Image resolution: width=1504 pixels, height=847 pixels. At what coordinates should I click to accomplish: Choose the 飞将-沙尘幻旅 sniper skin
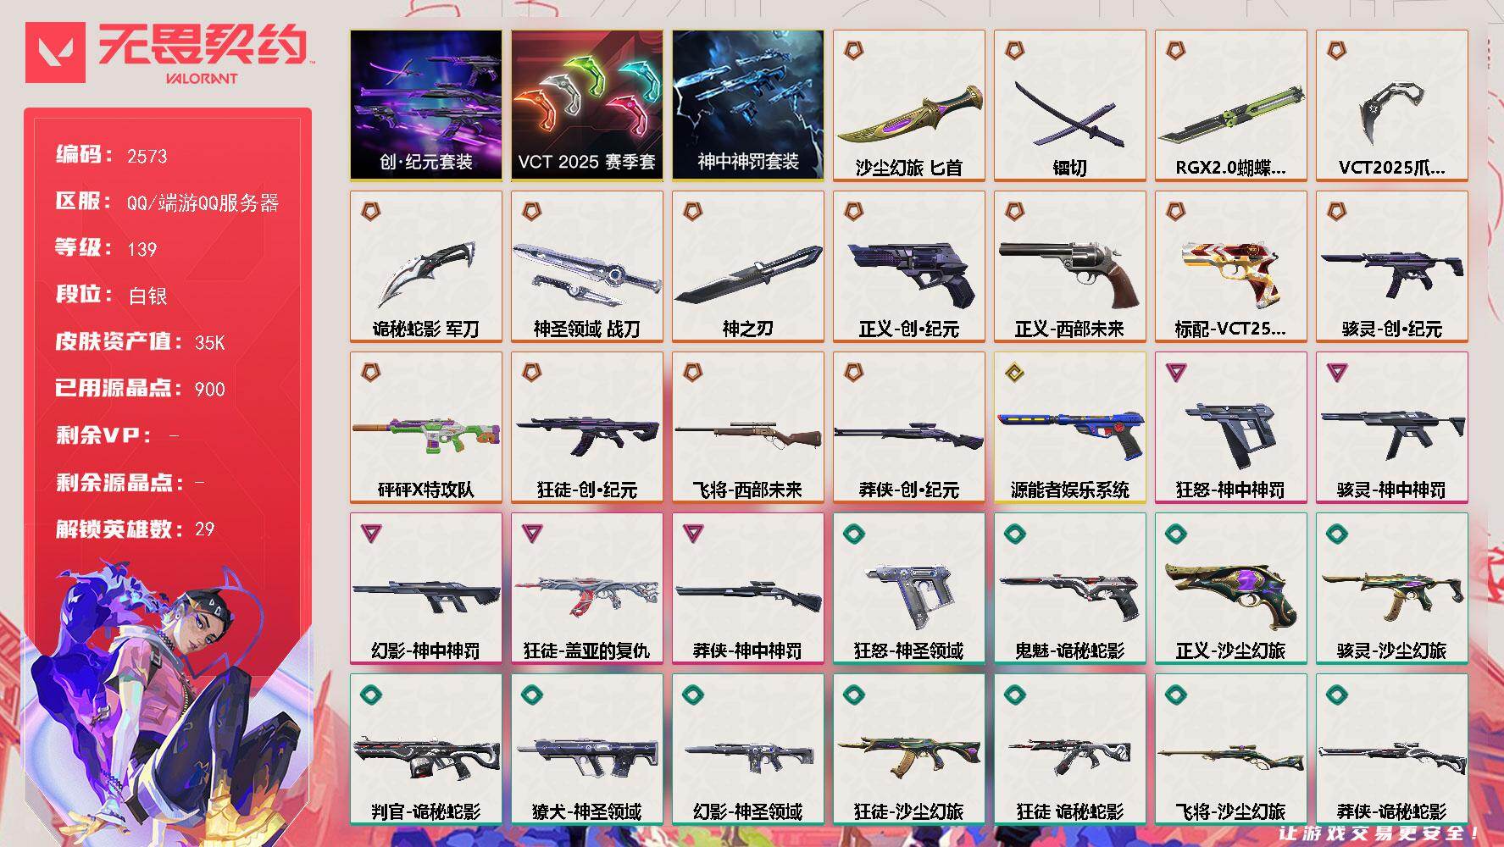coord(1231,749)
